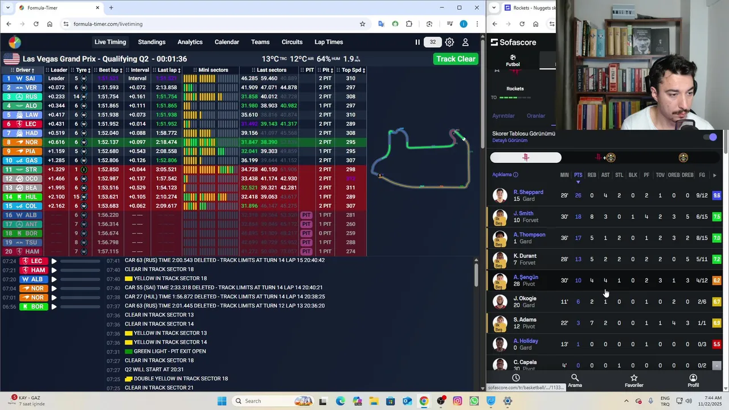
Task: Open the user profile icon in Formula-Timer
Action: [465, 42]
